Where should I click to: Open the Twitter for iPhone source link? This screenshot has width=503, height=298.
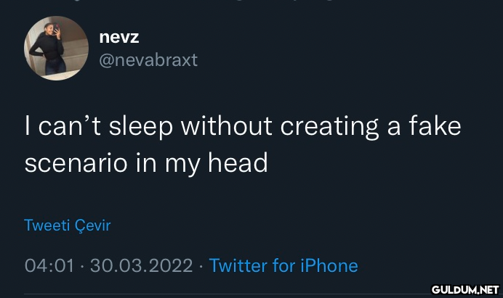click(x=283, y=265)
